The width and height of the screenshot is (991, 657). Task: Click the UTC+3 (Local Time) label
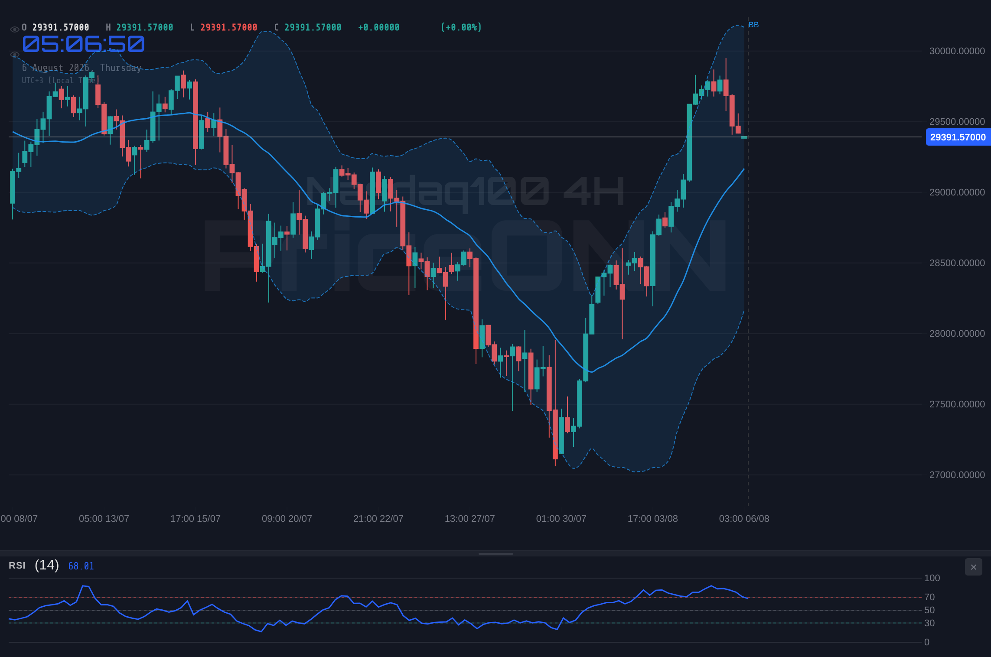[59, 81]
